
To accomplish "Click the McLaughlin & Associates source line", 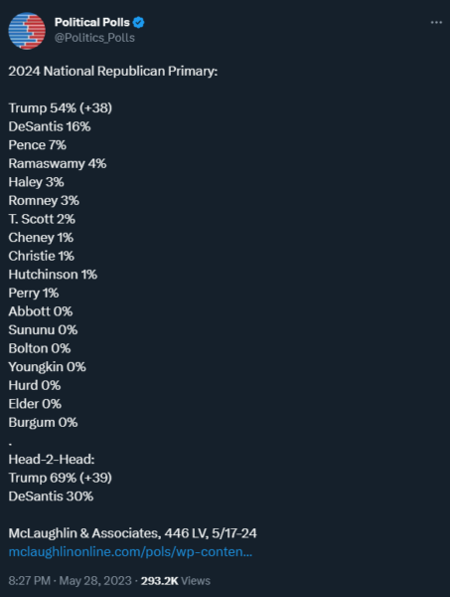I will [x=133, y=533].
